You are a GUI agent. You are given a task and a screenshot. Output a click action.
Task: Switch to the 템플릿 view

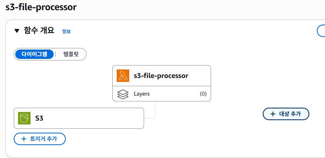[71, 54]
